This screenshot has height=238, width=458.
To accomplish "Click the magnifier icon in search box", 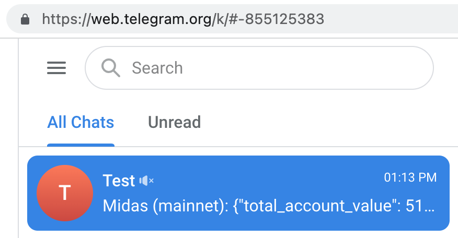I will [x=111, y=68].
